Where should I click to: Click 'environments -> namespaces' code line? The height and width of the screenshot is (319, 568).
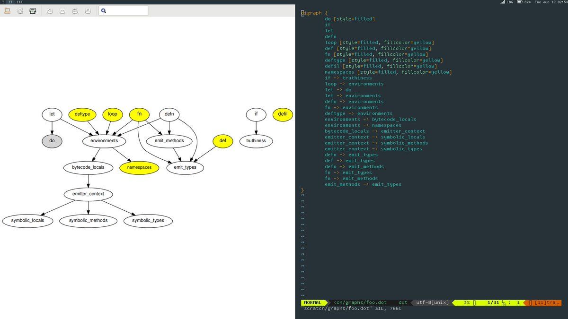click(363, 125)
